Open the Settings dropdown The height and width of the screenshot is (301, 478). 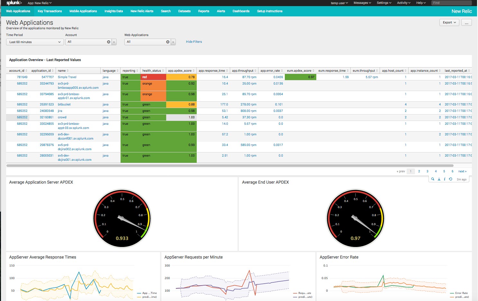pyautogui.click(x=384, y=3)
